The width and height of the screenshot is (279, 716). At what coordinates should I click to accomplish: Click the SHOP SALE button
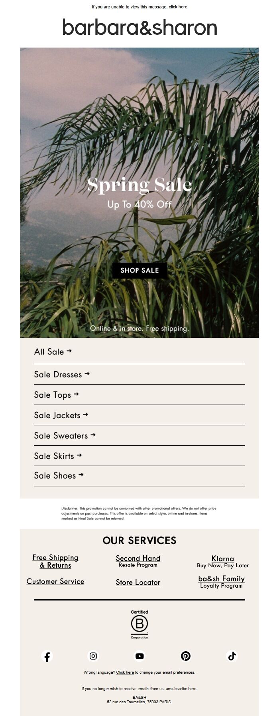click(139, 270)
